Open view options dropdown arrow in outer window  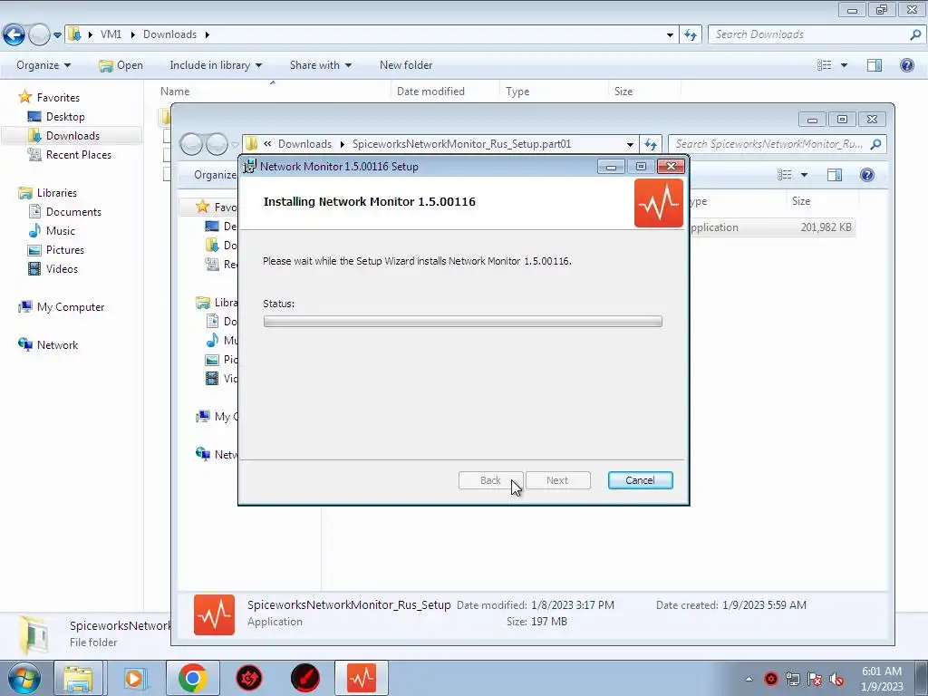pyautogui.click(x=844, y=65)
